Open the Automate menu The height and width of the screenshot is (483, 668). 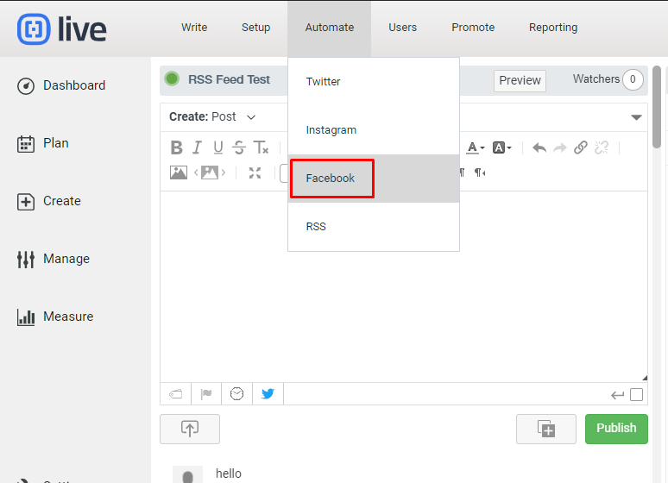[330, 28]
